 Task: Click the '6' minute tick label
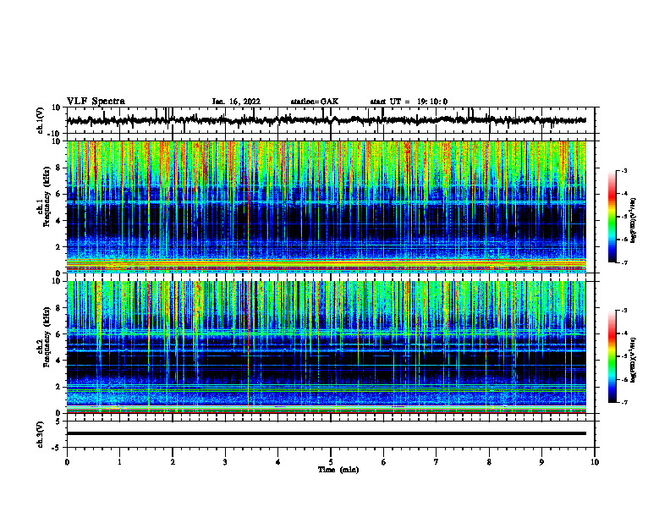(x=384, y=462)
